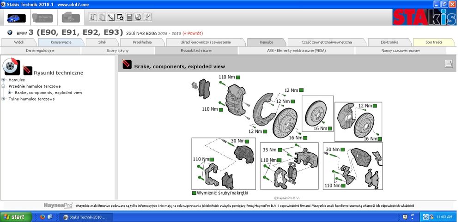Viewport: 462px width, 222px height.
Task: Click the pencil icon next to Rysunki techniczne
Action: click(27, 71)
